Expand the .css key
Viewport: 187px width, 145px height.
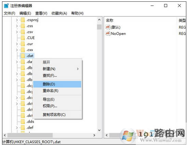pos(17,26)
